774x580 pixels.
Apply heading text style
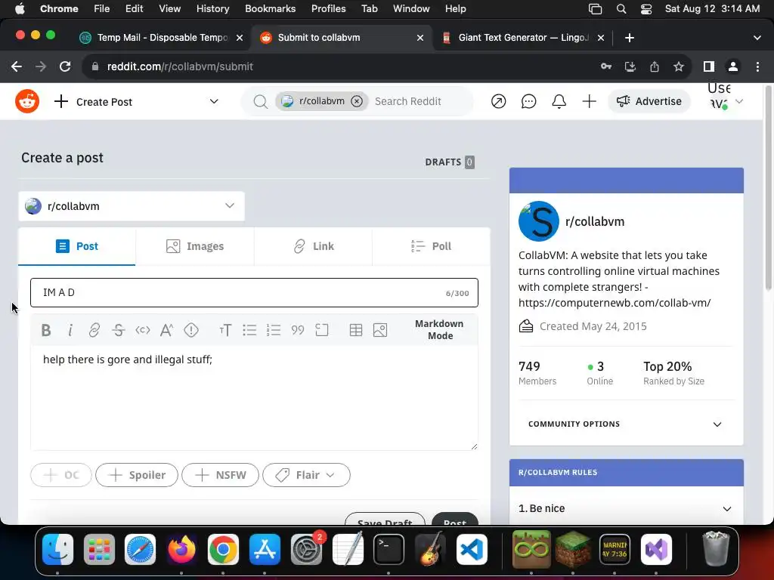pyautogui.click(x=225, y=330)
